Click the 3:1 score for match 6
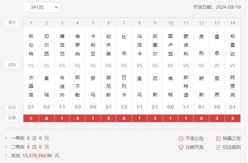Screen dimensions: 248x163 [108, 107]
